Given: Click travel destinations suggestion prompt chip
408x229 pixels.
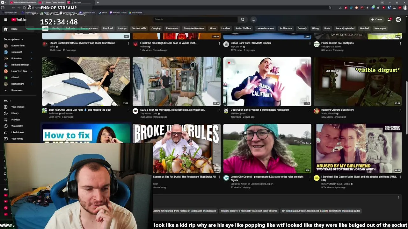Looking at the screenshot, I should pyautogui.click(x=321, y=211).
